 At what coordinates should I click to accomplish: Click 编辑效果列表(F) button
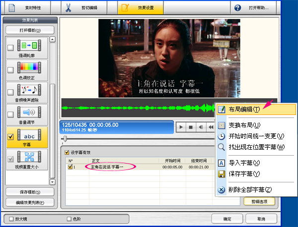coord(30,202)
